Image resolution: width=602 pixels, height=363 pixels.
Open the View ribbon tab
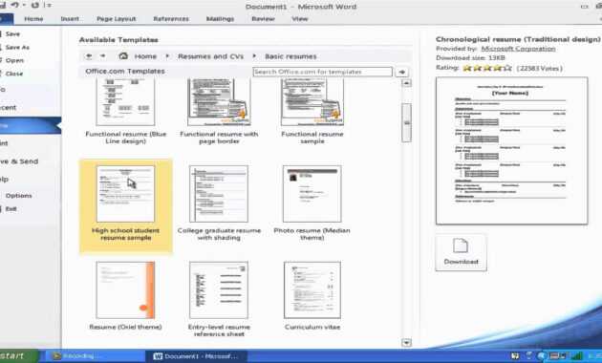pyautogui.click(x=299, y=19)
